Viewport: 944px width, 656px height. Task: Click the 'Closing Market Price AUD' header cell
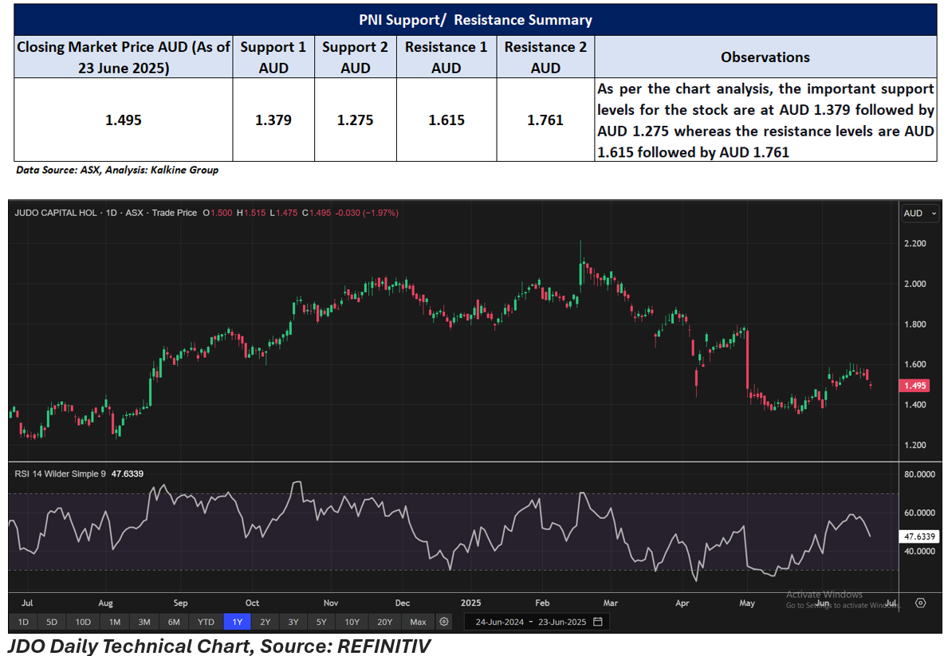pos(124,57)
